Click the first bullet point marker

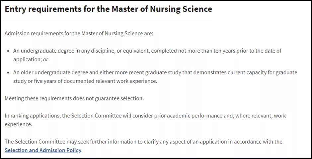pyautogui.click(x=8, y=51)
